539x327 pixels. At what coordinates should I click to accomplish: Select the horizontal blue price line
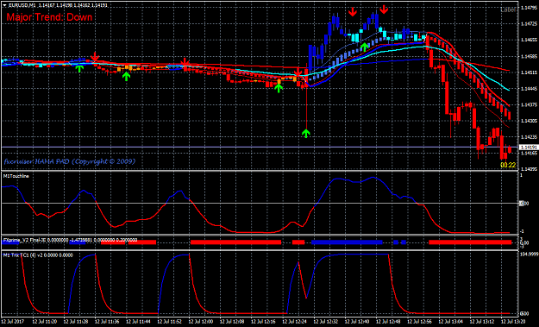[260, 148]
